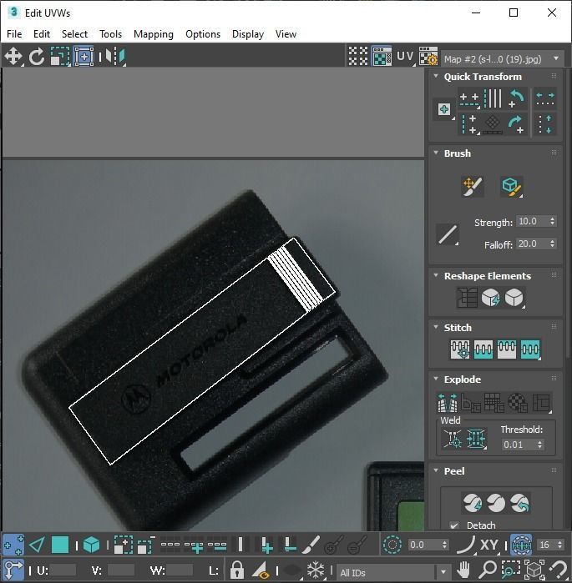This screenshot has width=572, height=583.
Task: Click the Mirror Horizontal tool icon
Action: pyautogui.click(x=115, y=57)
